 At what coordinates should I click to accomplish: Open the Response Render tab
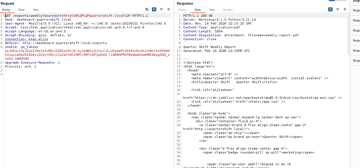(x=228, y=10)
